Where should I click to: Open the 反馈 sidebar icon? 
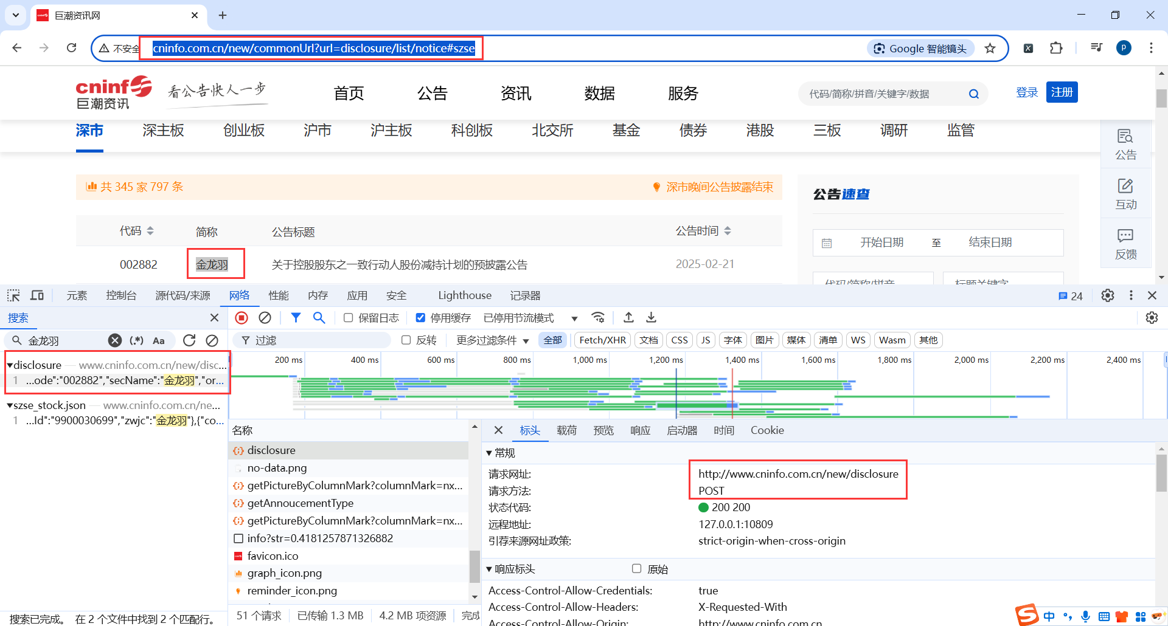point(1125,244)
